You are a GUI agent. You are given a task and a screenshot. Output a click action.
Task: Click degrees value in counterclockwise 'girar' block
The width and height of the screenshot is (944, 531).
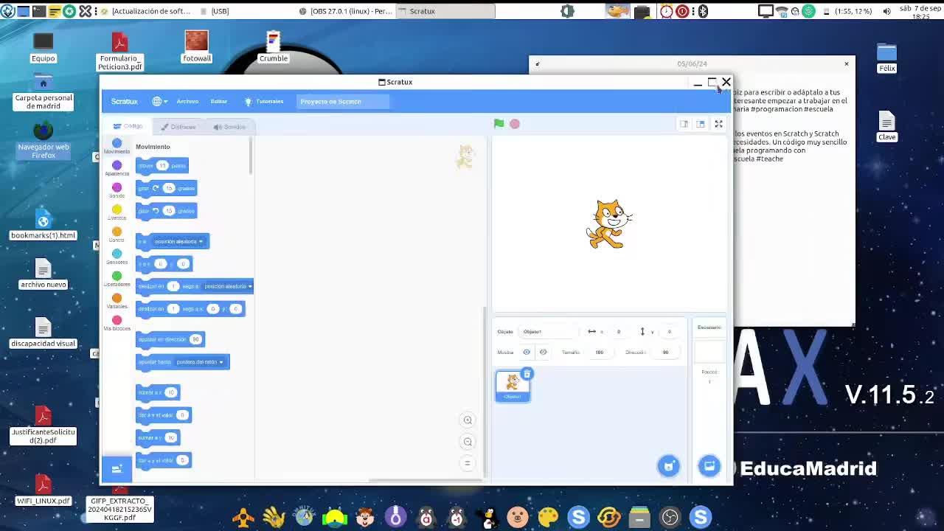coord(169,211)
